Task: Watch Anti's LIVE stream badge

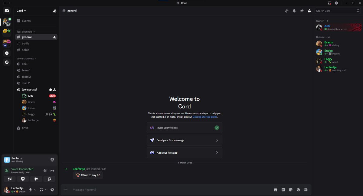Action: (x=52, y=96)
